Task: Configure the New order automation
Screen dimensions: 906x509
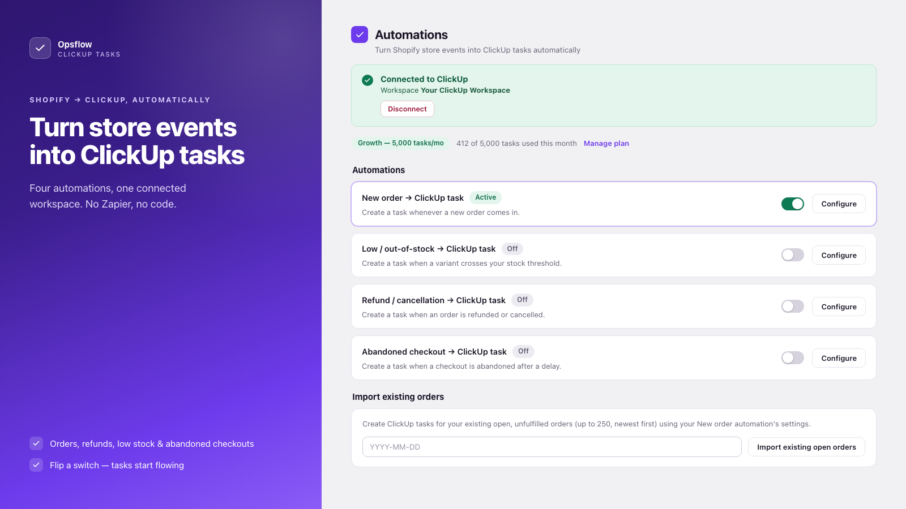Action: coord(839,204)
